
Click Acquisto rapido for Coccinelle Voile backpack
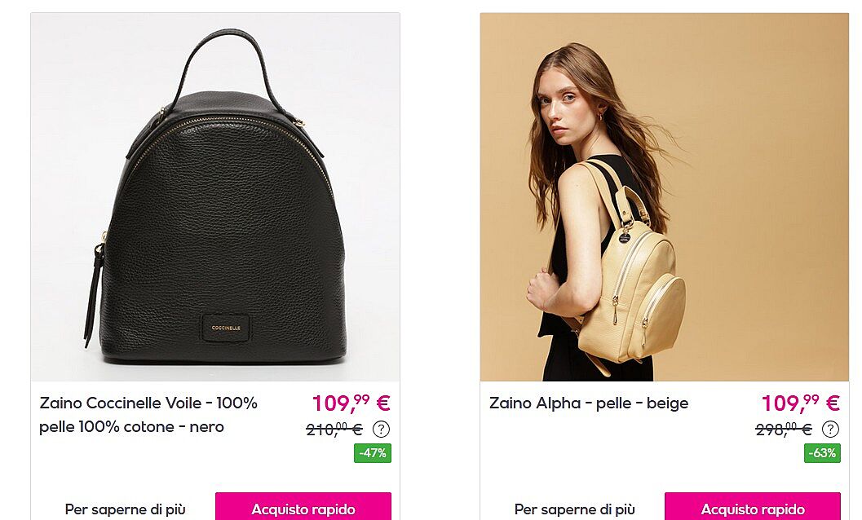[x=303, y=507]
